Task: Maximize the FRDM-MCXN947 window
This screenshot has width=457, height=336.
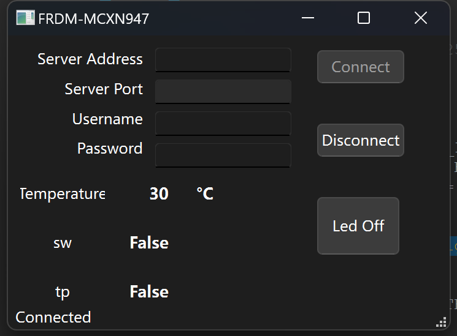Action: [x=363, y=18]
